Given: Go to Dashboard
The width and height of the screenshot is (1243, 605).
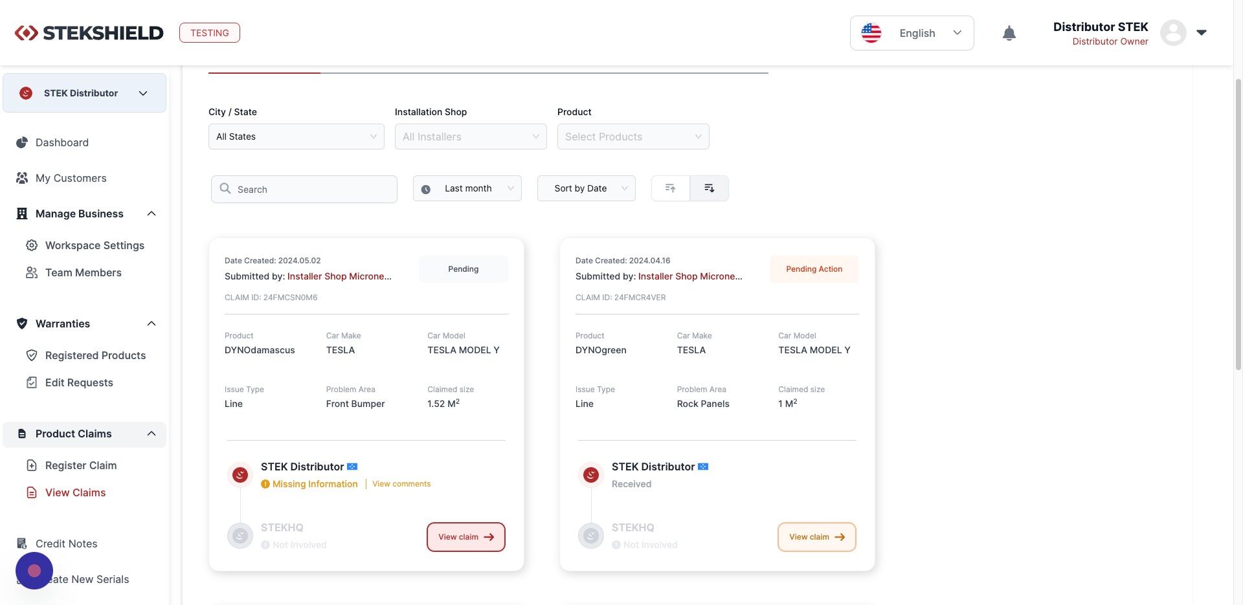Looking at the screenshot, I should 62,142.
